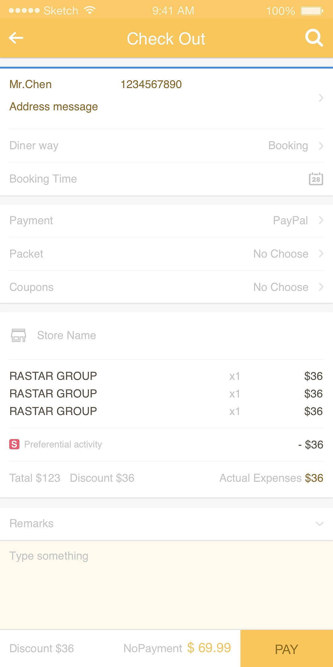Tap the Mr.Chen recipient name
The height and width of the screenshot is (667, 333).
point(31,84)
